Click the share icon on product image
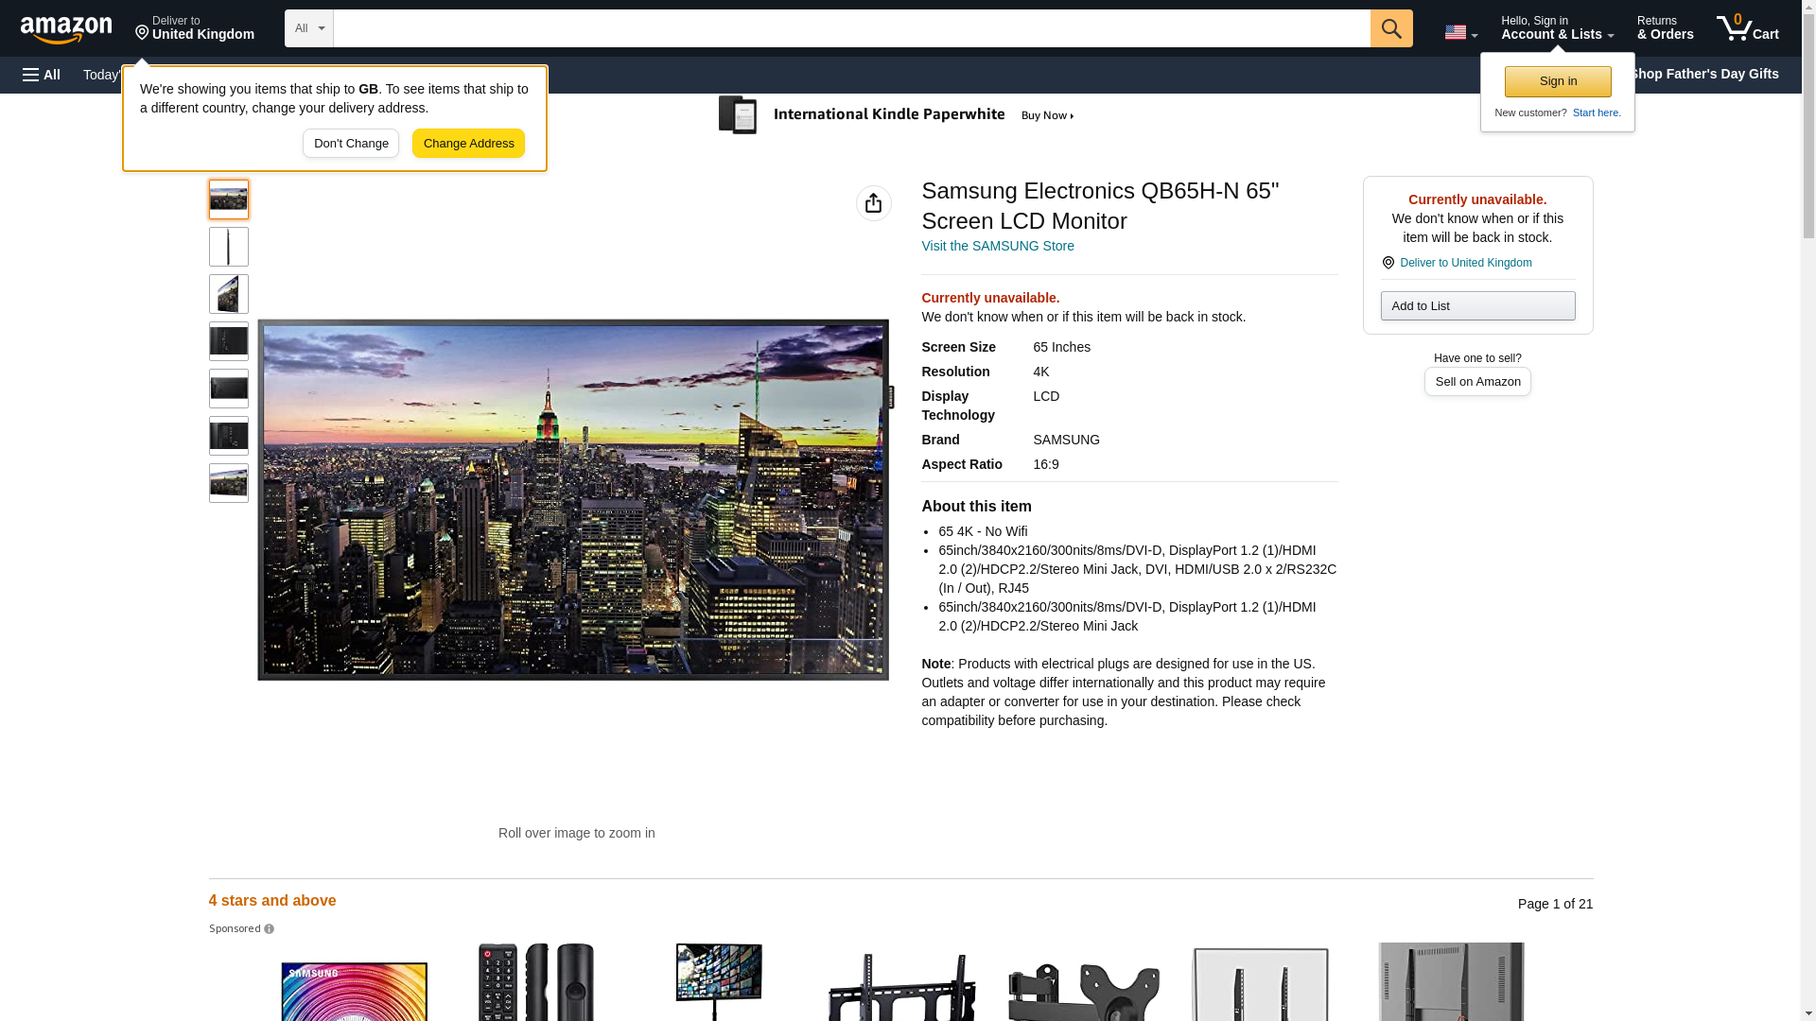The image size is (1816, 1021). click(x=873, y=203)
